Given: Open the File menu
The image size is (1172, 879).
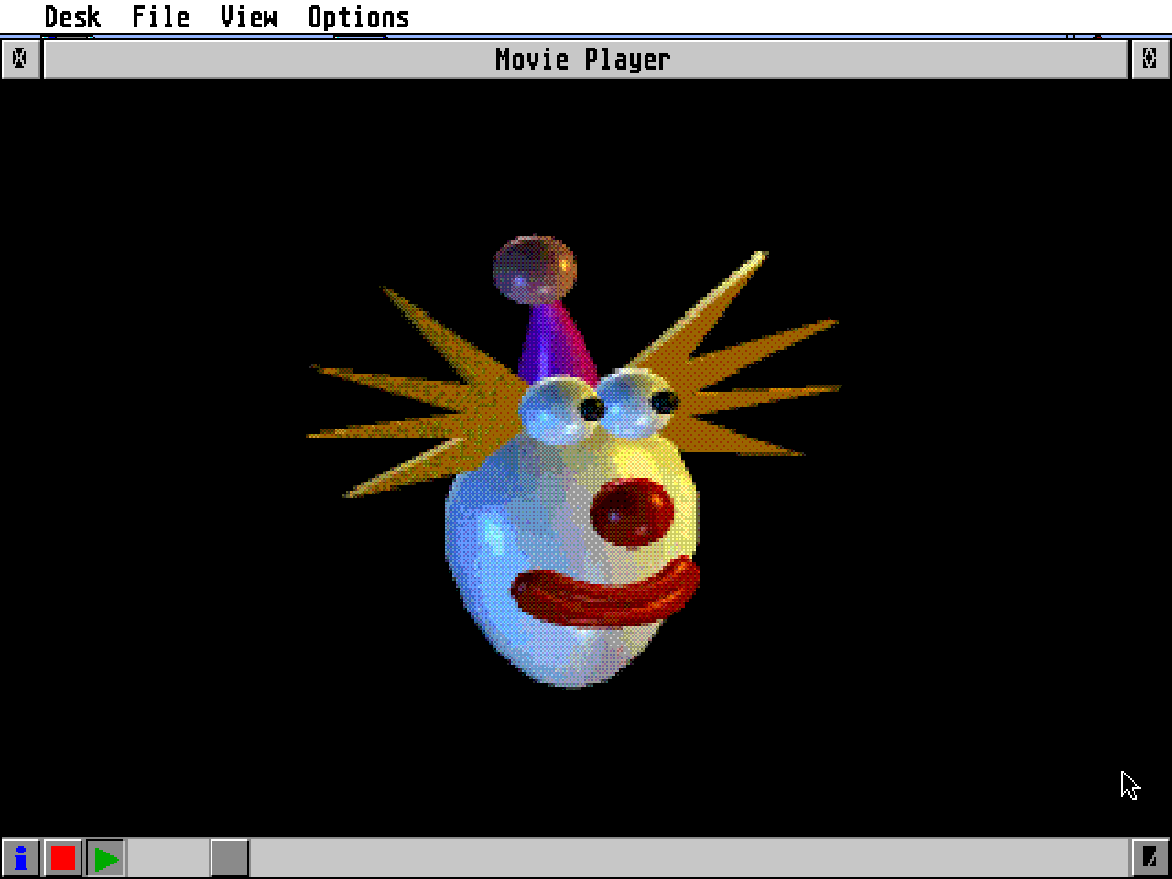Looking at the screenshot, I should point(161,16).
